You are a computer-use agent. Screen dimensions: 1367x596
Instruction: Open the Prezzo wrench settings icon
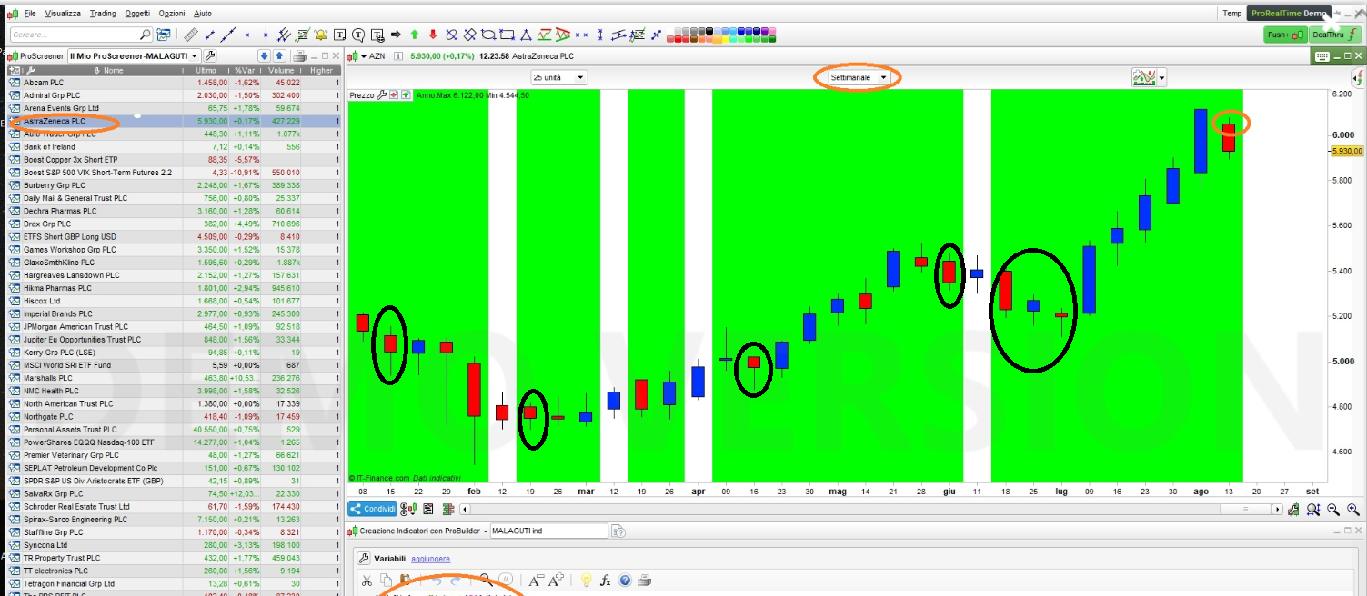[382, 94]
